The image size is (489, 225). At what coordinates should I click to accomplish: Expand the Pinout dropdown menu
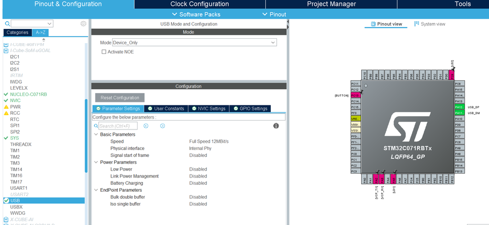pyautogui.click(x=275, y=14)
